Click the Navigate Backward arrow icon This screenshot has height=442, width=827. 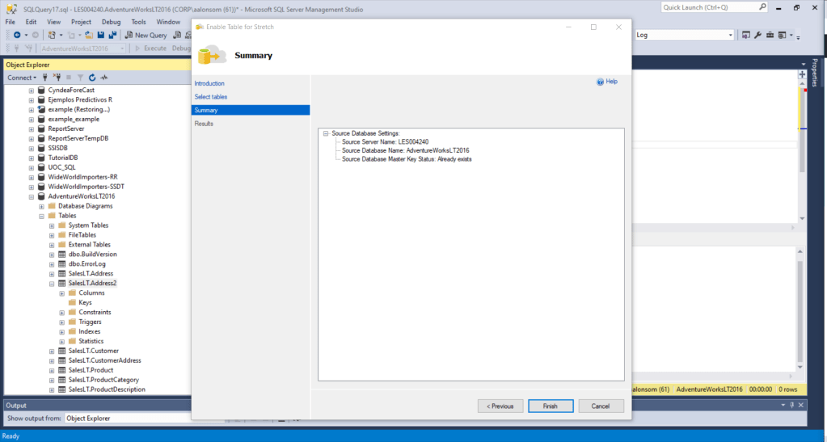click(17, 36)
